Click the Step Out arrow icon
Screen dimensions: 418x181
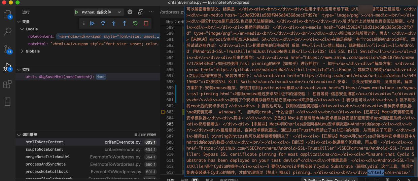click(125, 24)
